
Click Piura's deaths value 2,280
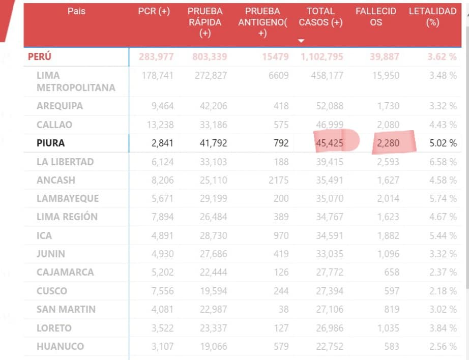click(x=388, y=143)
